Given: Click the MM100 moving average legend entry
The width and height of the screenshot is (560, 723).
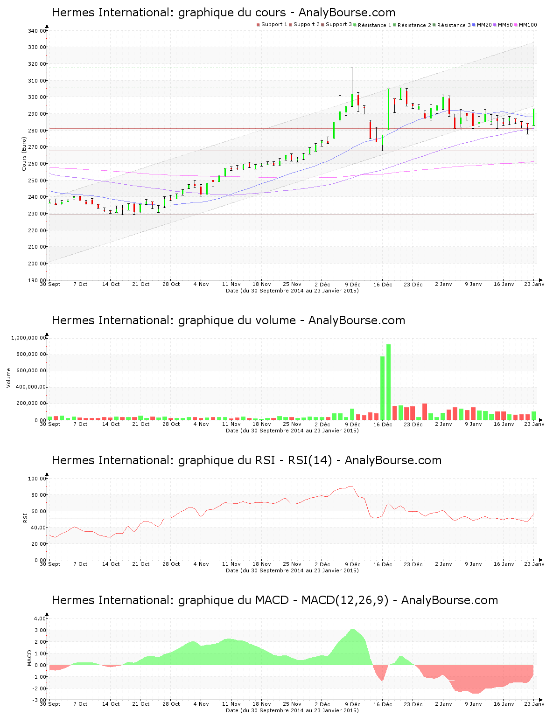Looking at the screenshot, I should [526, 25].
